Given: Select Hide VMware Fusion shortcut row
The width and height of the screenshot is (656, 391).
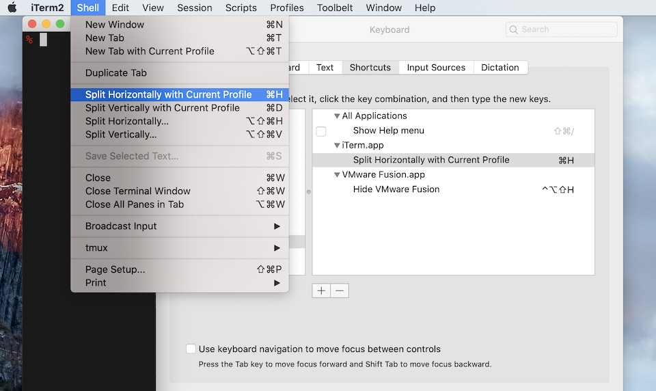Looking at the screenshot, I should point(396,189).
